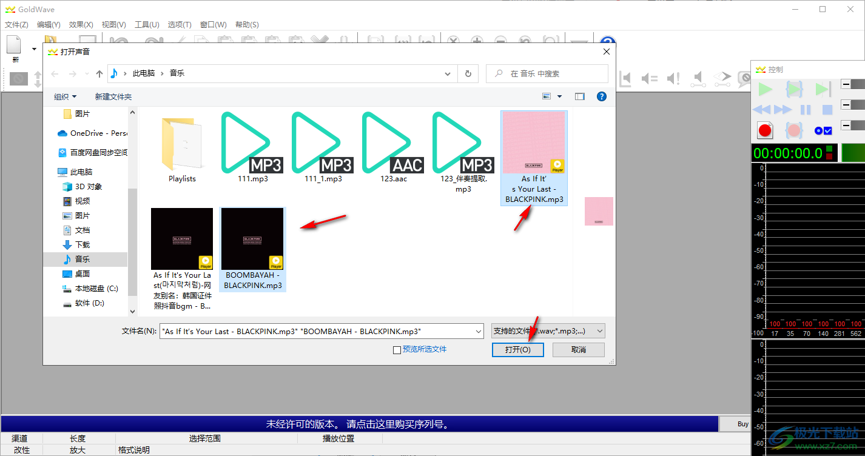865x456 pixels.
Task: Open the 支持的文件 file type combo box
Action: [548, 331]
